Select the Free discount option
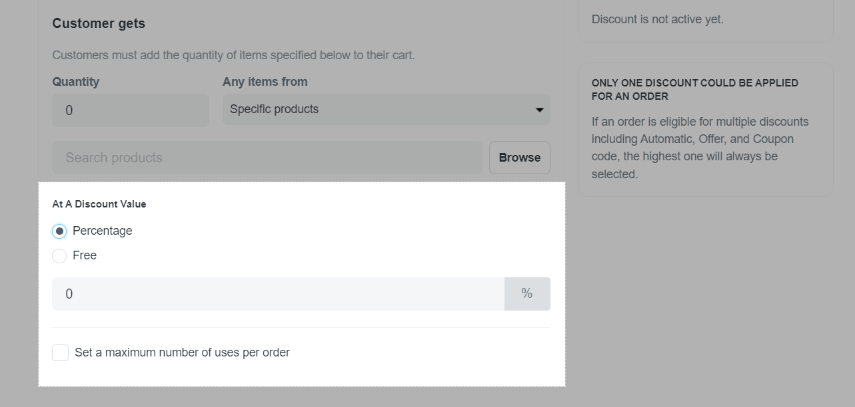Screen dimensions: 855x407 point(59,256)
